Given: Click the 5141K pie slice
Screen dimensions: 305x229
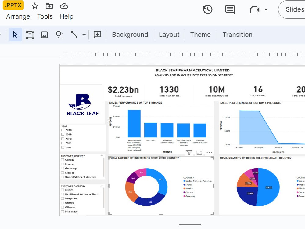Looking at the screenshot, I should 269,187.
